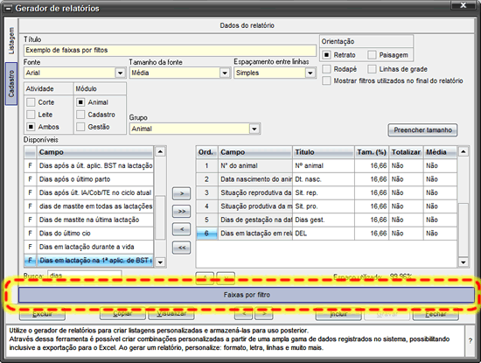Viewport: 481px width, 363px height.
Task: Click the Copiar button
Action: tap(122, 314)
